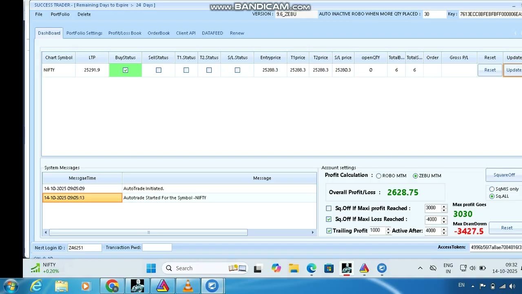The height and width of the screenshot is (294, 522).
Task: Open Microsoft Edge in the inner taskbar
Action: tap(312, 268)
